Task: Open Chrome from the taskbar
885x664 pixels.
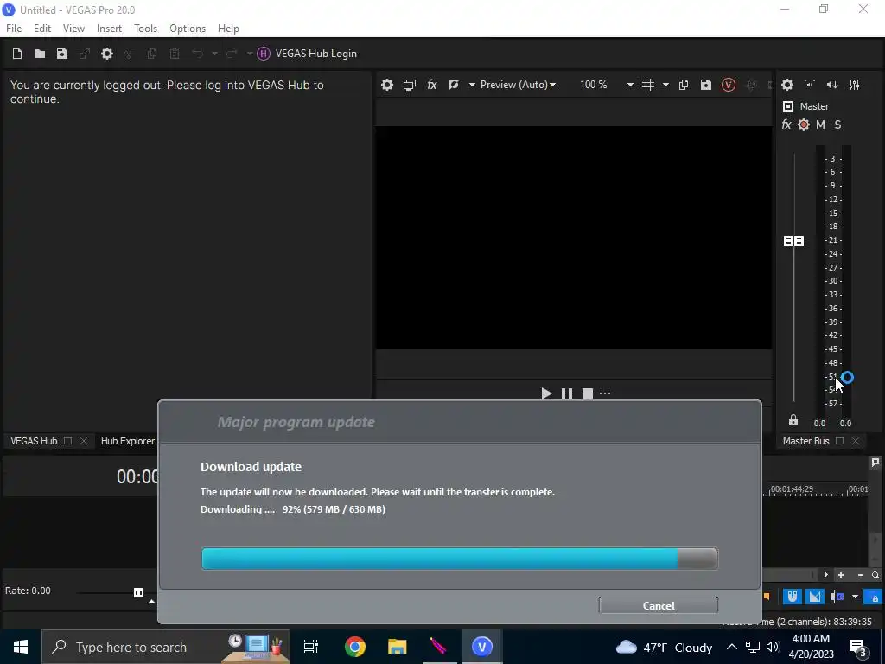Action: (x=355, y=647)
